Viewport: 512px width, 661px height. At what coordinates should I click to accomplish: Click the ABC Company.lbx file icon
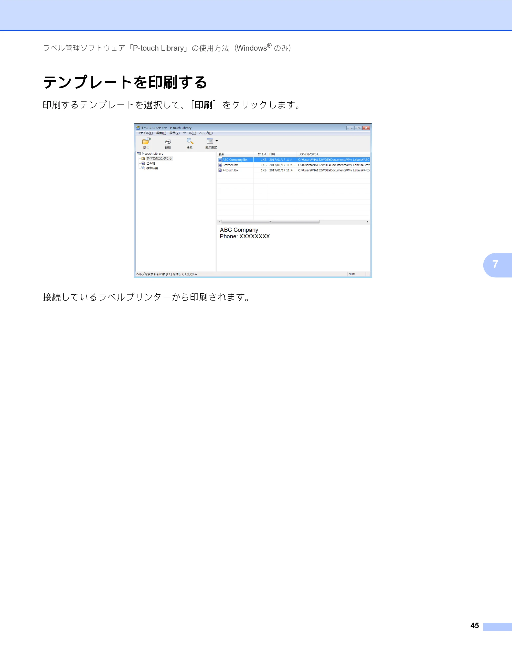[220, 160]
